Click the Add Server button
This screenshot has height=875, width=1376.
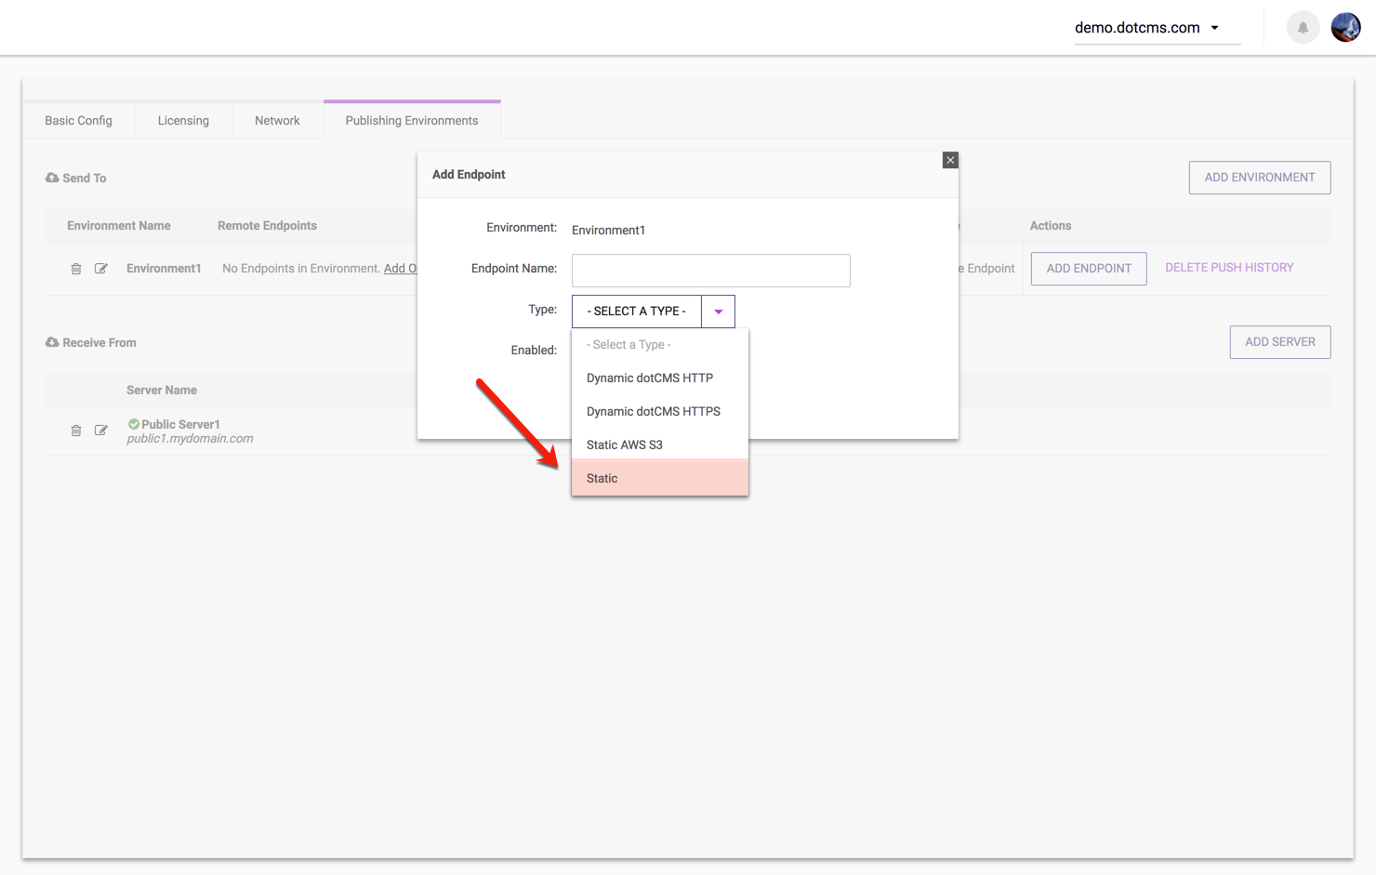coord(1279,342)
